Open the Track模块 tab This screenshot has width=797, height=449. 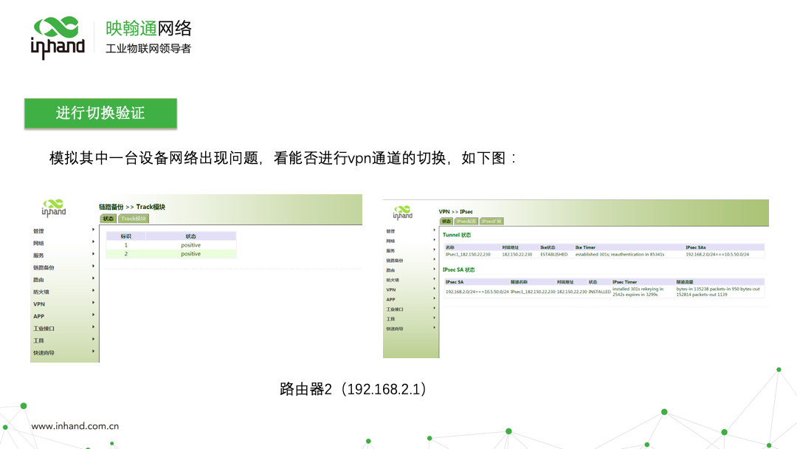134,219
